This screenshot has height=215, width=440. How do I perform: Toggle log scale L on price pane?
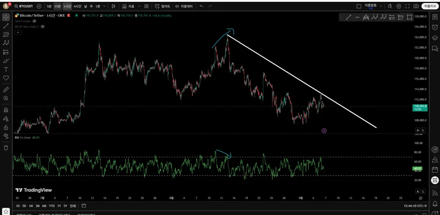pyautogui.click(x=423, y=130)
